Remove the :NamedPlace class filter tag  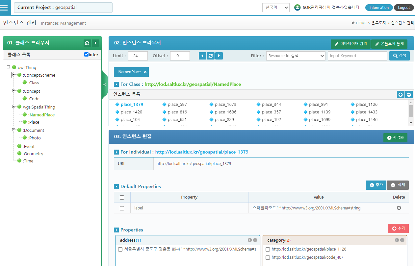145,72
